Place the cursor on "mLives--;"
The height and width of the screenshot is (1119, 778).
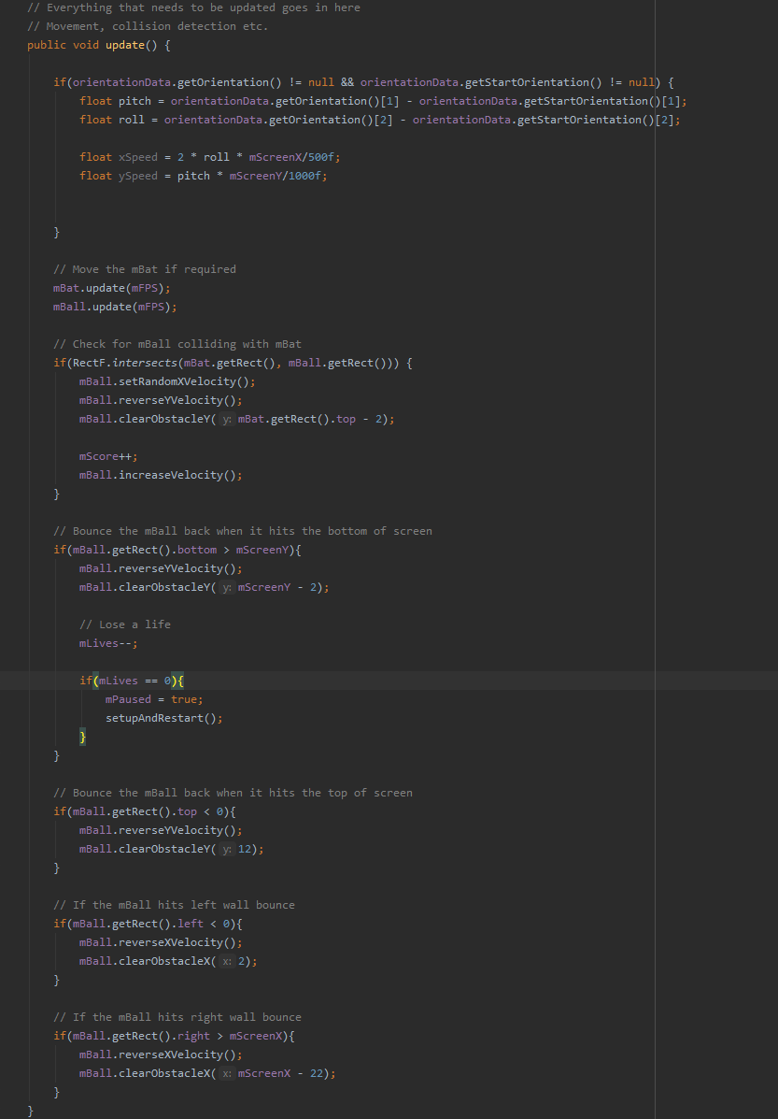click(108, 643)
